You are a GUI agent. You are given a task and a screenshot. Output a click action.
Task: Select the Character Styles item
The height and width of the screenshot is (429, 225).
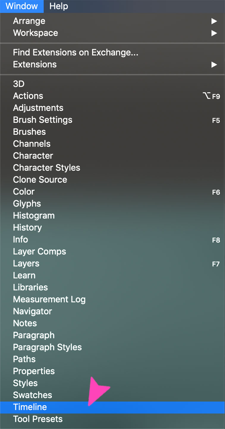tap(46, 168)
